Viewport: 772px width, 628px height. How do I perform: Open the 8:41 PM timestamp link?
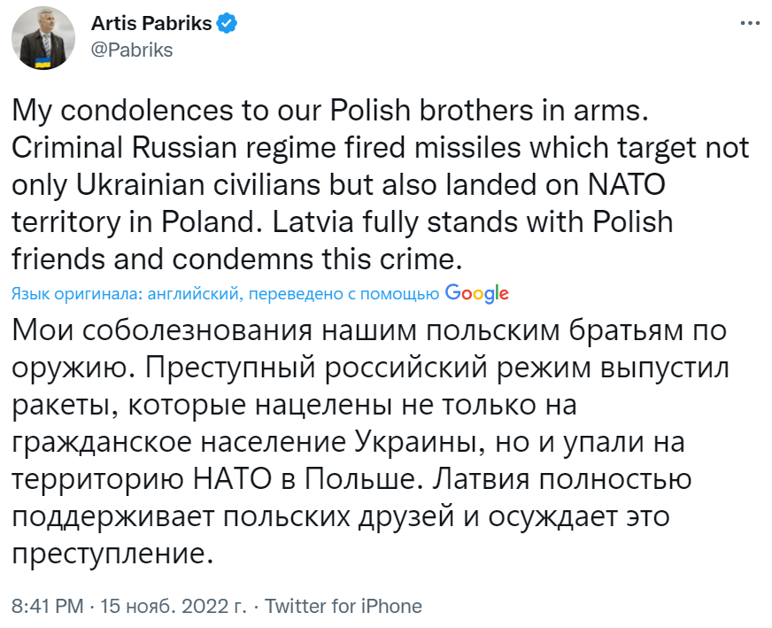coord(47,607)
